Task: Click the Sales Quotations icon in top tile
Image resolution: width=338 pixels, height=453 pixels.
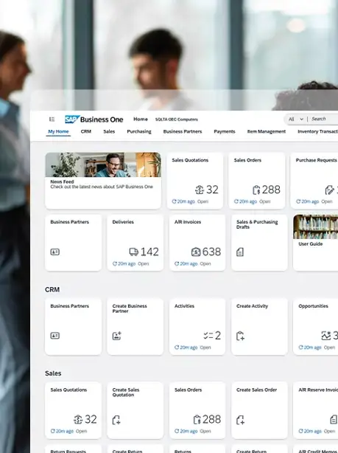Action: pos(200,190)
